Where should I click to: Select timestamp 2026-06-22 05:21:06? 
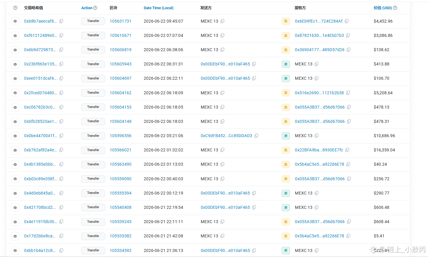pyautogui.click(x=163, y=136)
